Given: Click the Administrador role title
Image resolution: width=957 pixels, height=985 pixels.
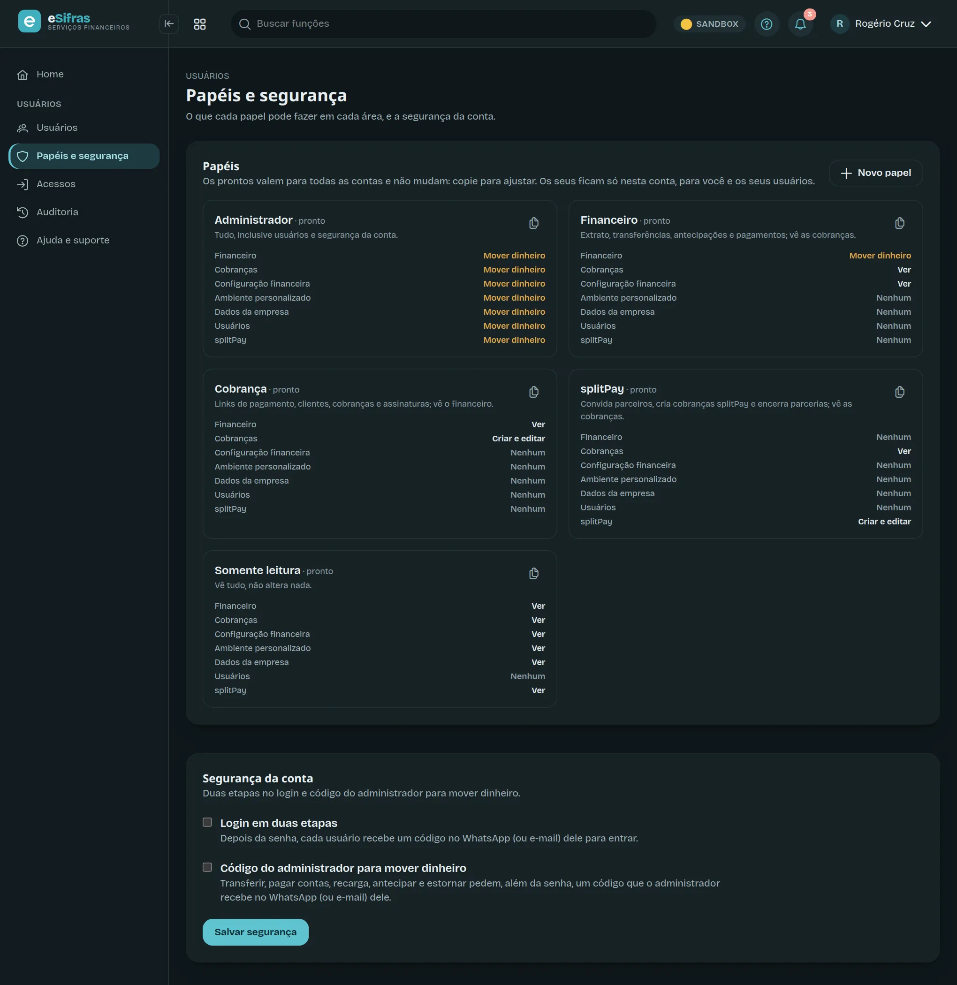Looking at the screenshot, I should click(x=253, y=220).
